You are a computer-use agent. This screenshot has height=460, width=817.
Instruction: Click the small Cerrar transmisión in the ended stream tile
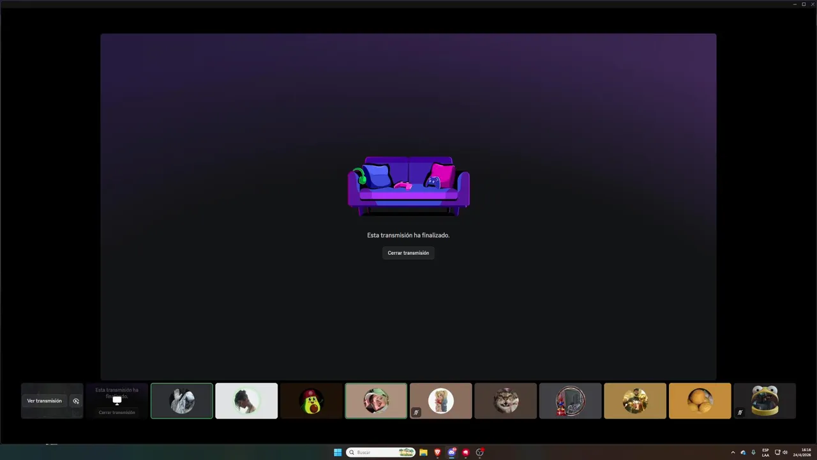point(117,413)
